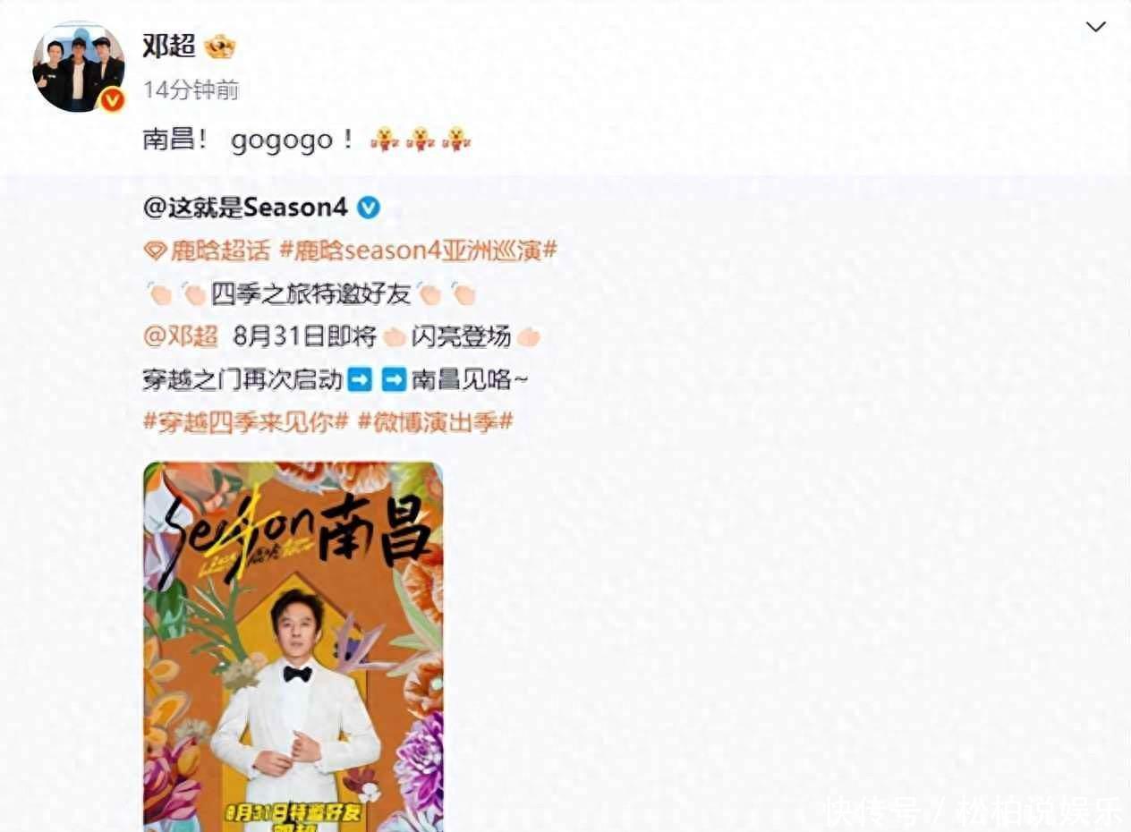Image resolution: width=1131 pixels, height=832 pixels.
Task: Enlarge the Season 南昌 poster image
Action: click(293, 646)
